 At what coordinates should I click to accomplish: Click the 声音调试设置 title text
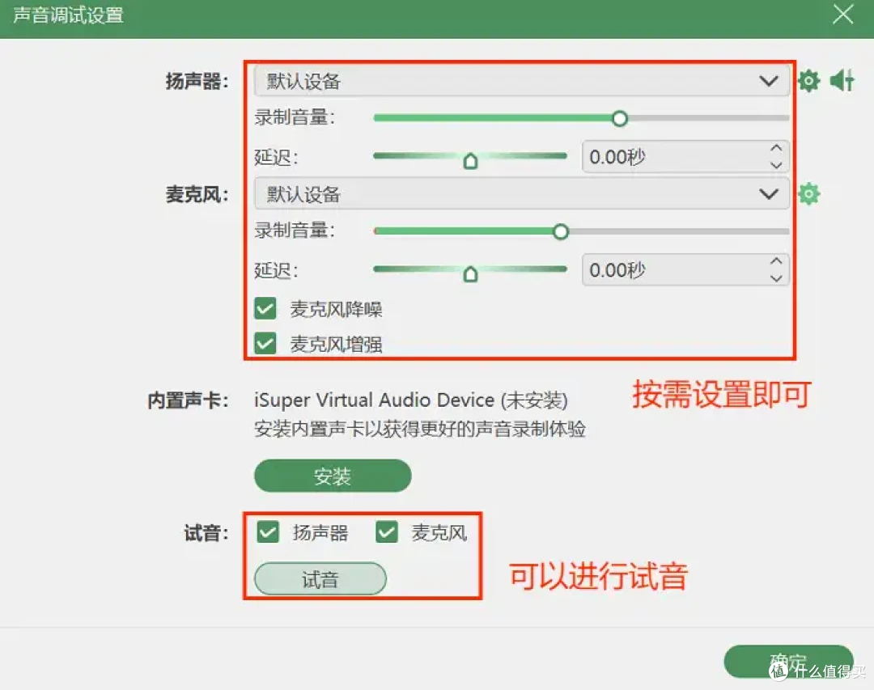(x=68, y=15)
